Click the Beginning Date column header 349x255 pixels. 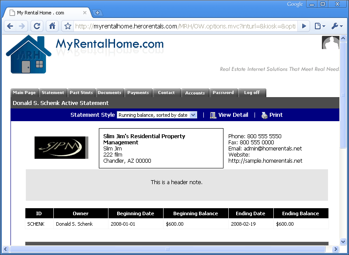coord(136,213)
